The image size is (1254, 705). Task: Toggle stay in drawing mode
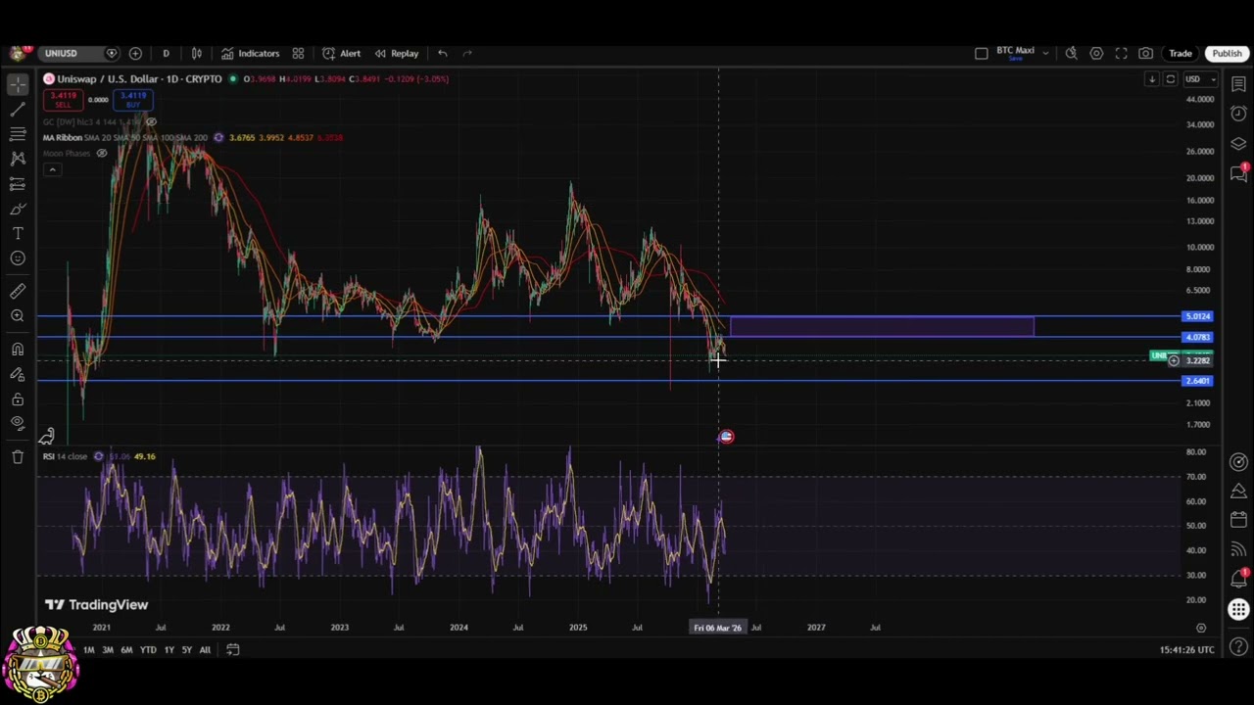[18, 374]
